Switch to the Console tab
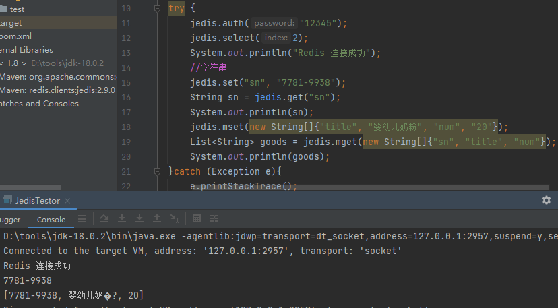The height and width of the screenshot is (308, 558). coord(51,220)
